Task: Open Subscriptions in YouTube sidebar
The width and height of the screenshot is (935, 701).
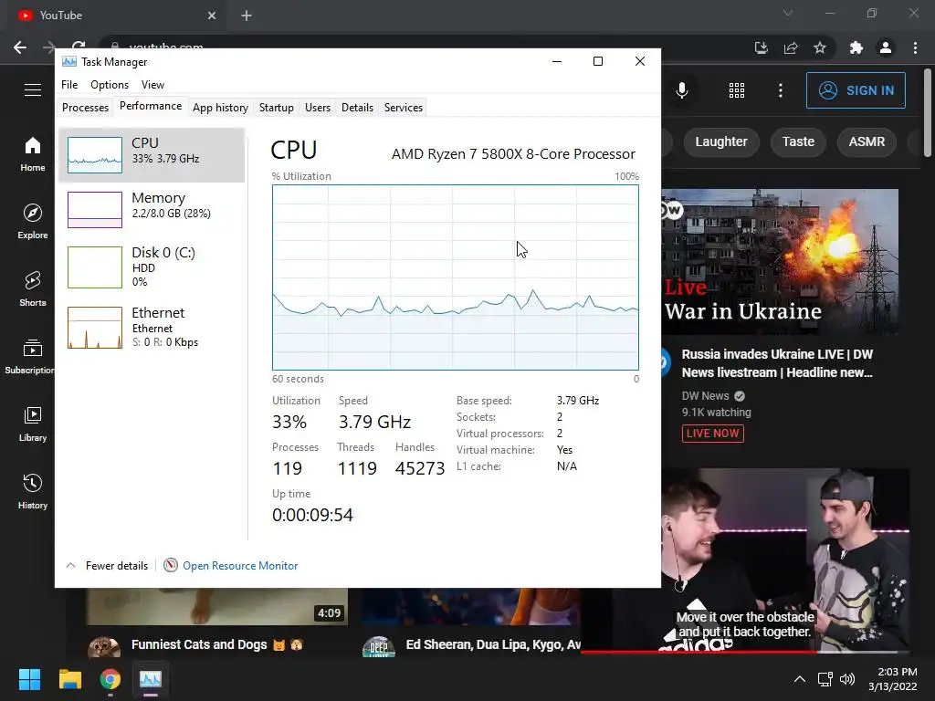Action: [29, 357]
